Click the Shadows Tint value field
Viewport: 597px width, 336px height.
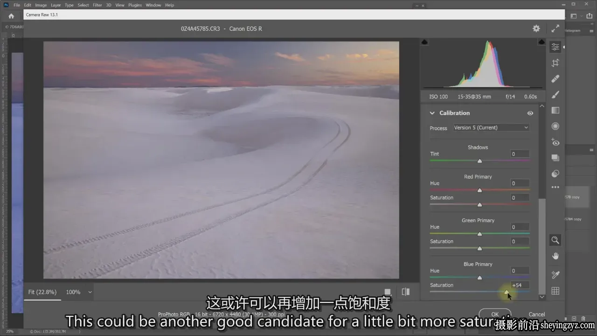(x=520, y=154)
